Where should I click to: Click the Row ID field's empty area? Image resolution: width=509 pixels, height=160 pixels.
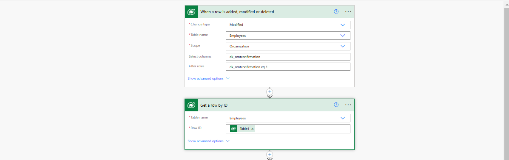coord(302,129)
